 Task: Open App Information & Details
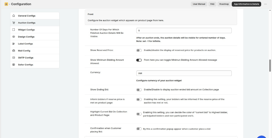tap(246, 4)
